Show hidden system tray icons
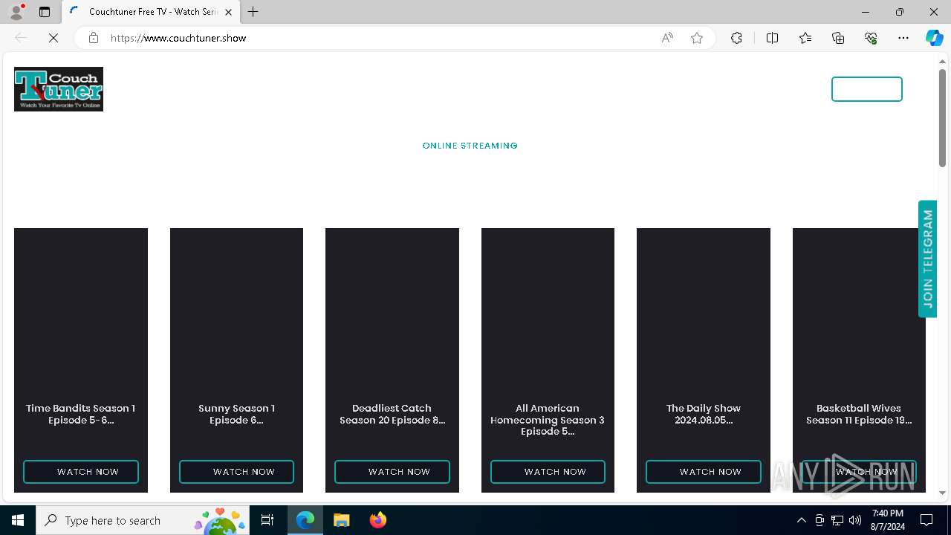The image size is (951, 535). 801,520
